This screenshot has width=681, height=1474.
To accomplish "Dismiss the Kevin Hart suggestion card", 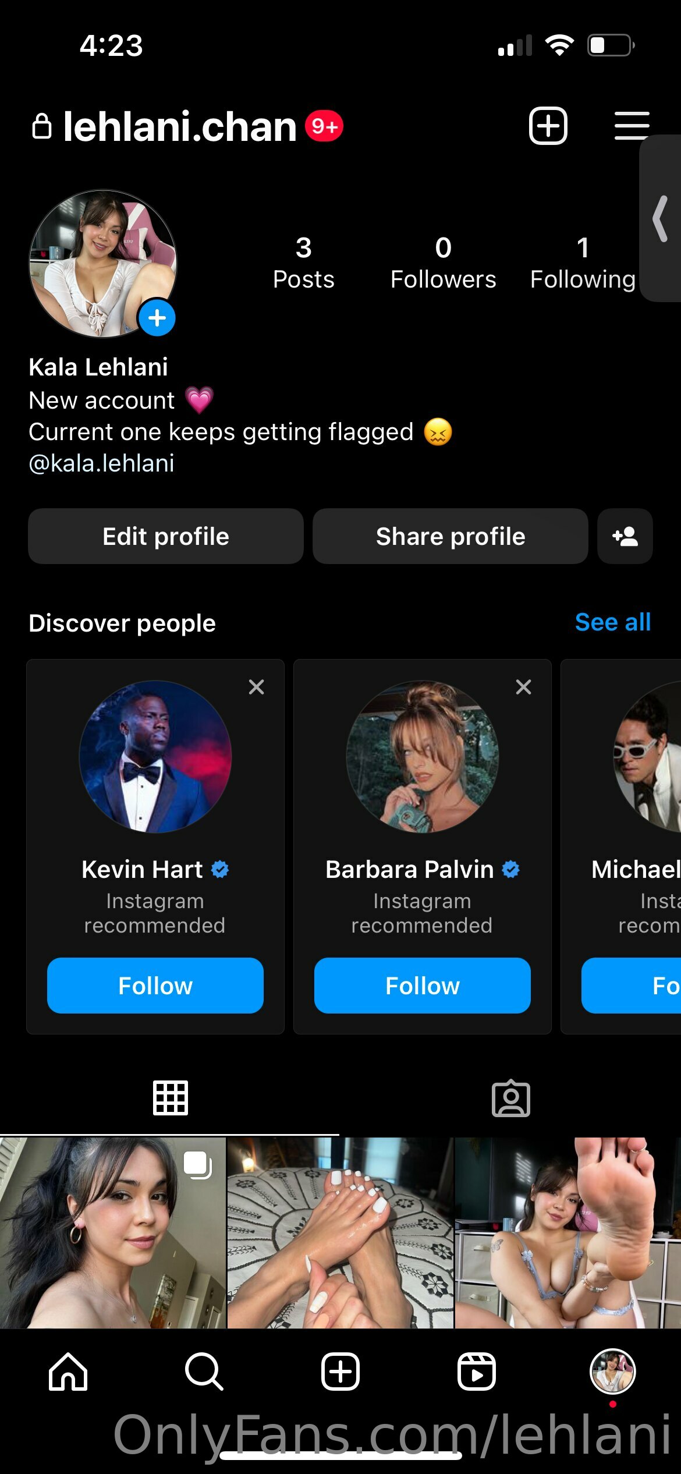I will [x=256, y=687].
